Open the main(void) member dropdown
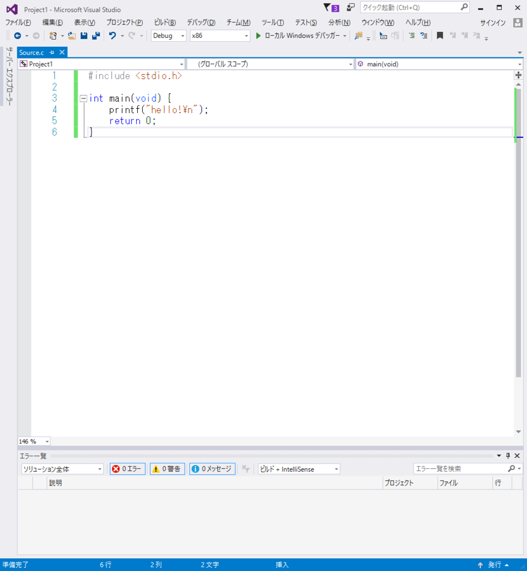This screenshot has height=571, width=527. pos(439,64)
